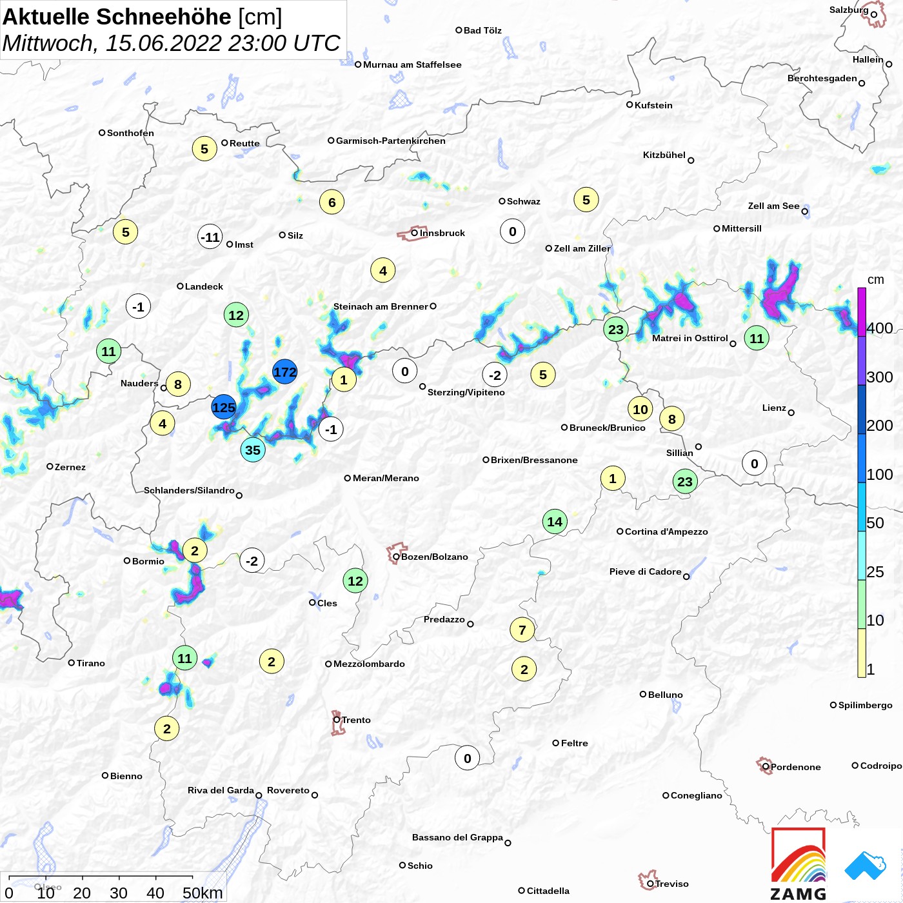Image resolution: width=903 pixels, height=903 pixels.
Task: Select the 172 cm snow station marker
Action: coord(284,372)
